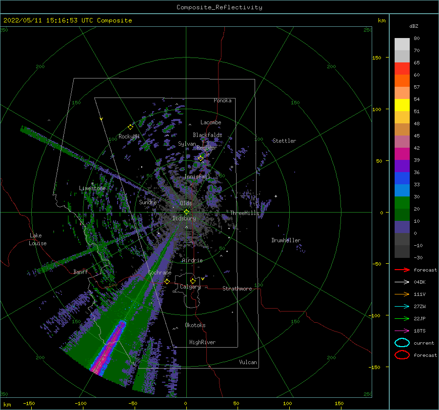Click the Lacombe city label
Viewport: 439px width, 410px height.
point(211,122)
